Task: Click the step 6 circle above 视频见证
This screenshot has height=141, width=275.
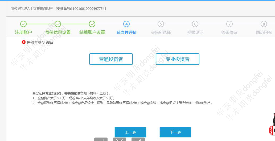Action: point(195,24)
